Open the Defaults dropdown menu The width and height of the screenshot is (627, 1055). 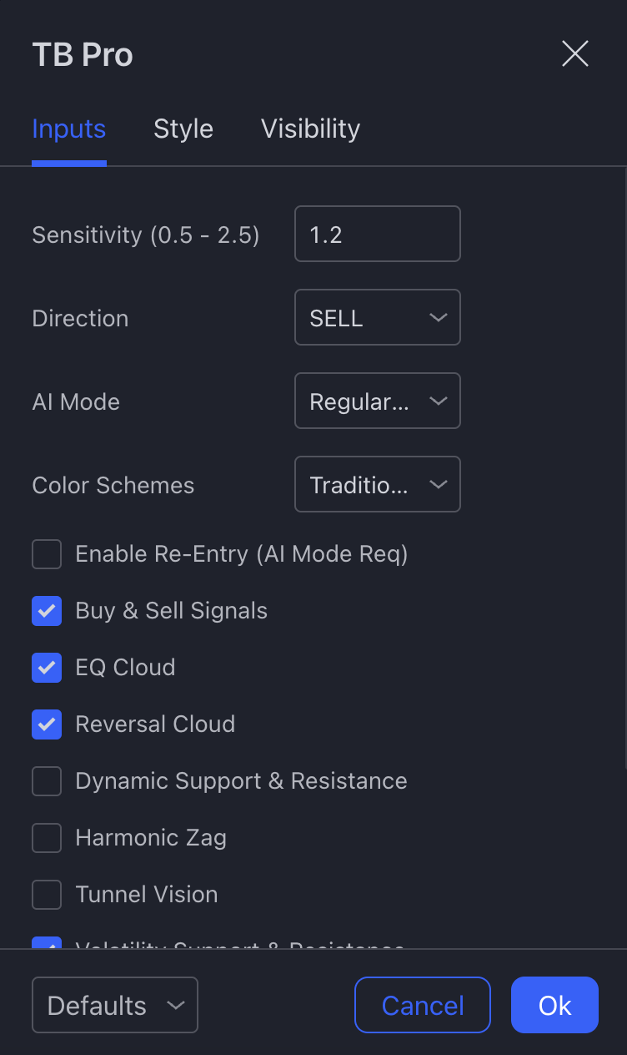point(115,1006)
